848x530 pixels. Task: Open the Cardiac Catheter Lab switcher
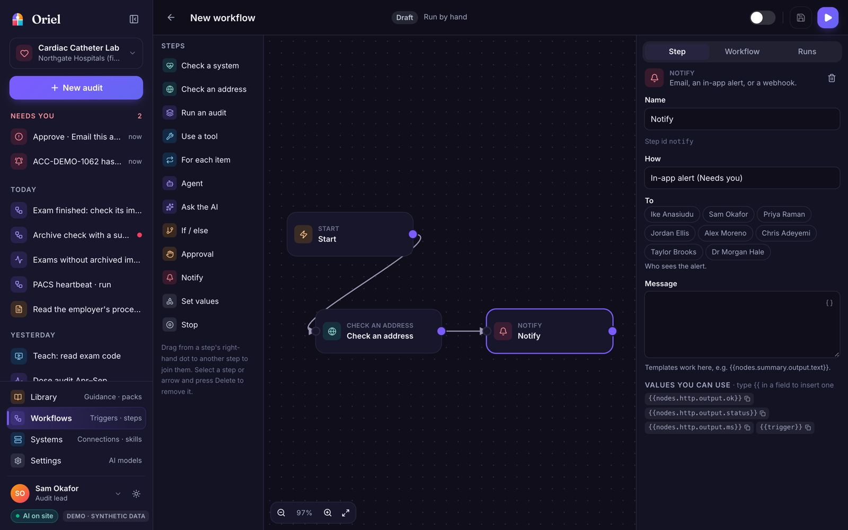point(76,53)
